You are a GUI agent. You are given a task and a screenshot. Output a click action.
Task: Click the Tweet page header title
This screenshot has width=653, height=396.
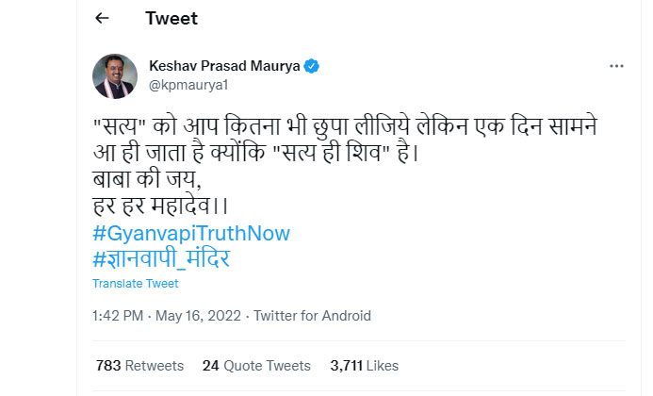171,18
